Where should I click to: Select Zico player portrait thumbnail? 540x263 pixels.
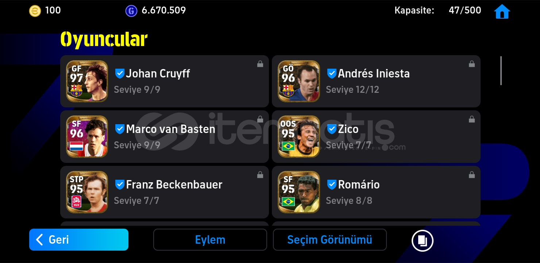click(299, 137)
